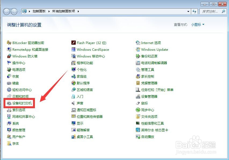This screenshot has height=160, width=229.
Task: Open the 通知区域图标 link
Action: point(86,110)
